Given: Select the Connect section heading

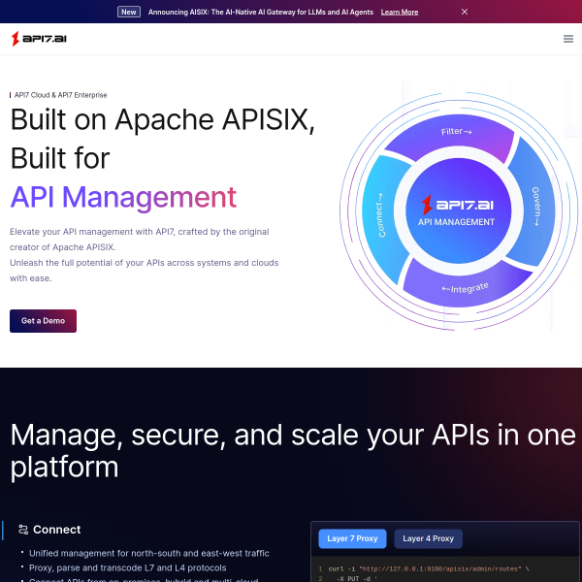Looking at the screenshot, I should click(57, 530).
